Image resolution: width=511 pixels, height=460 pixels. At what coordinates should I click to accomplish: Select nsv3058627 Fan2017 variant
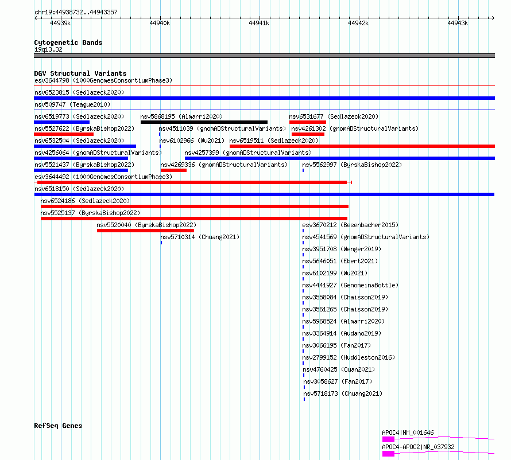point(338,381)
